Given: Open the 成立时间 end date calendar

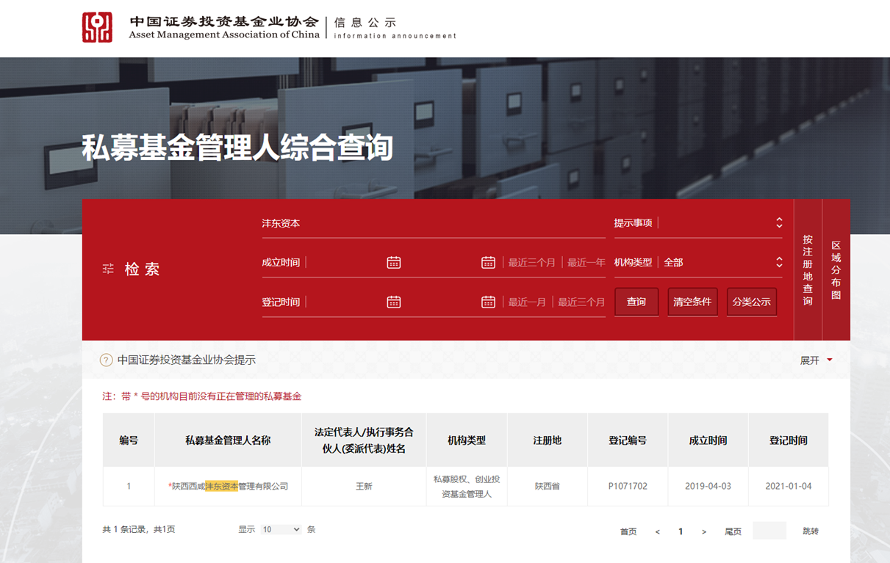Looking at the screenshot, I should (488, 263).
